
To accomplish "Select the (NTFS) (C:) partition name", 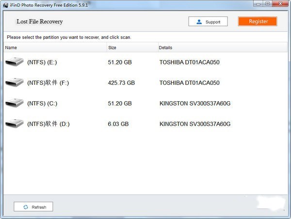I will 42,104.
